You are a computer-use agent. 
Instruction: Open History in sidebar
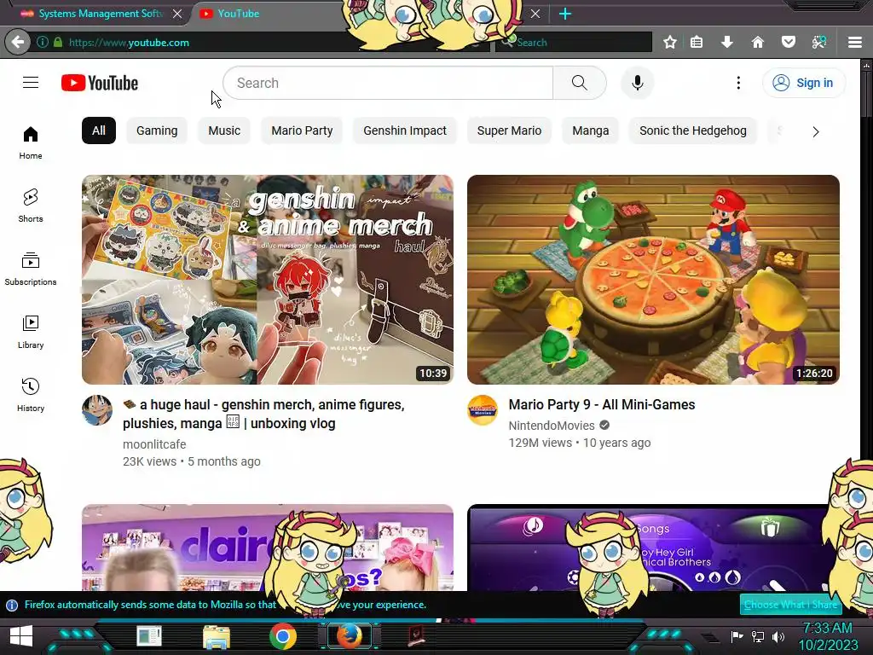point(31,394)
